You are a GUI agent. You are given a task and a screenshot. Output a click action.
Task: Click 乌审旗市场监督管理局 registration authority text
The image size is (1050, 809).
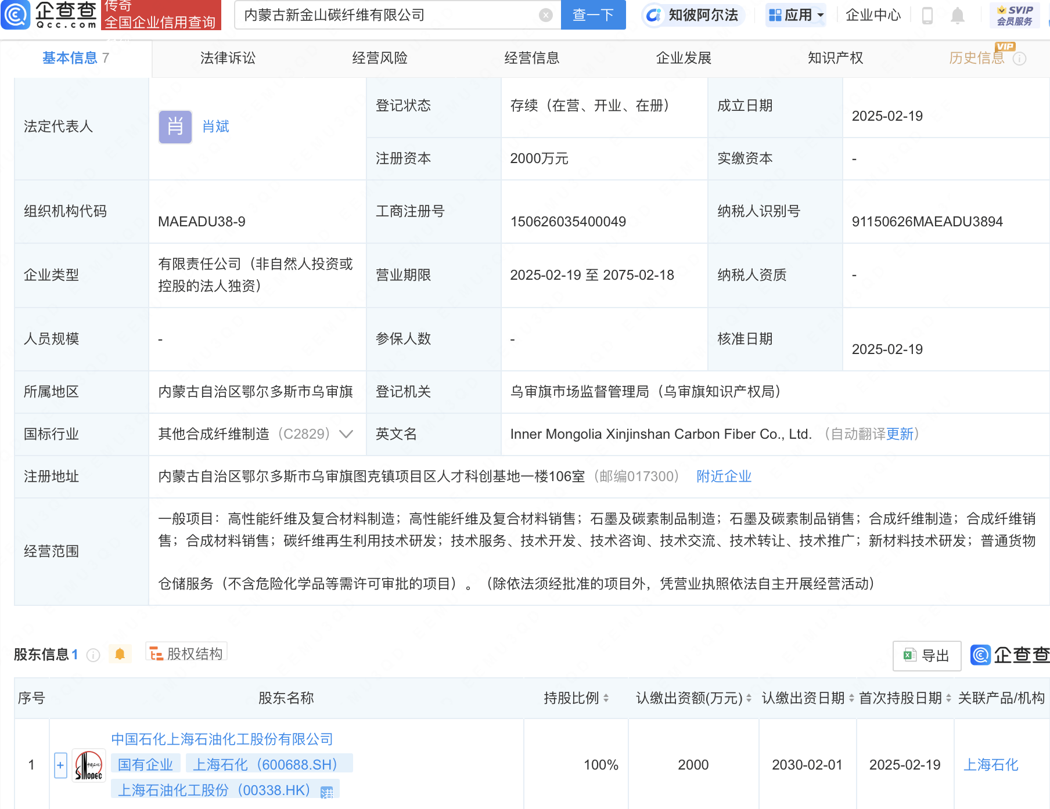(x=649, y=392)
